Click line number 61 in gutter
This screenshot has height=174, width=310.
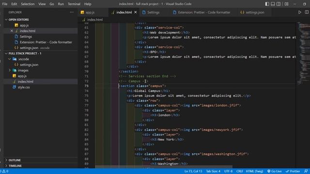pyautogui.click(x=86, y=28)
